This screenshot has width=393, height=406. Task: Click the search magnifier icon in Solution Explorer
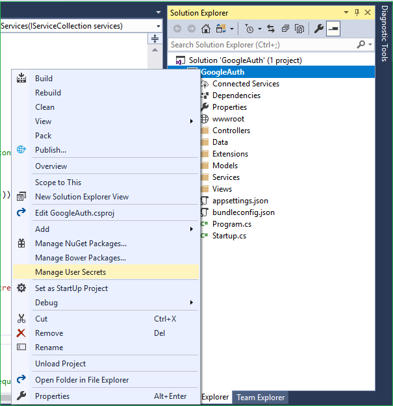(361, 45)
